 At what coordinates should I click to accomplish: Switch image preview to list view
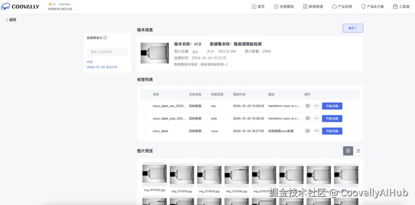pos(358,151)
